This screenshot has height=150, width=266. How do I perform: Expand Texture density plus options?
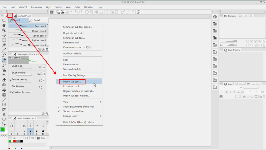11,80
